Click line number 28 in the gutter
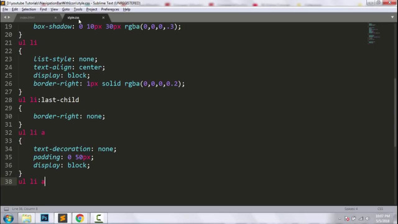 tap(8, 100)
